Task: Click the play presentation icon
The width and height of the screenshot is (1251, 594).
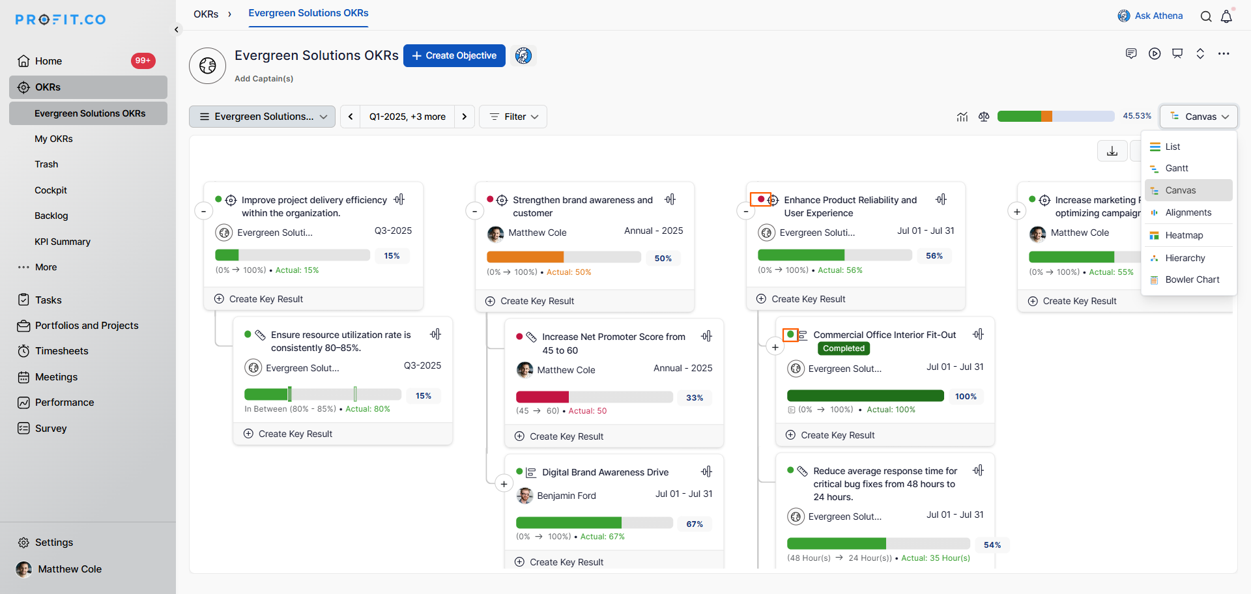Action: tap(1155, 53)
